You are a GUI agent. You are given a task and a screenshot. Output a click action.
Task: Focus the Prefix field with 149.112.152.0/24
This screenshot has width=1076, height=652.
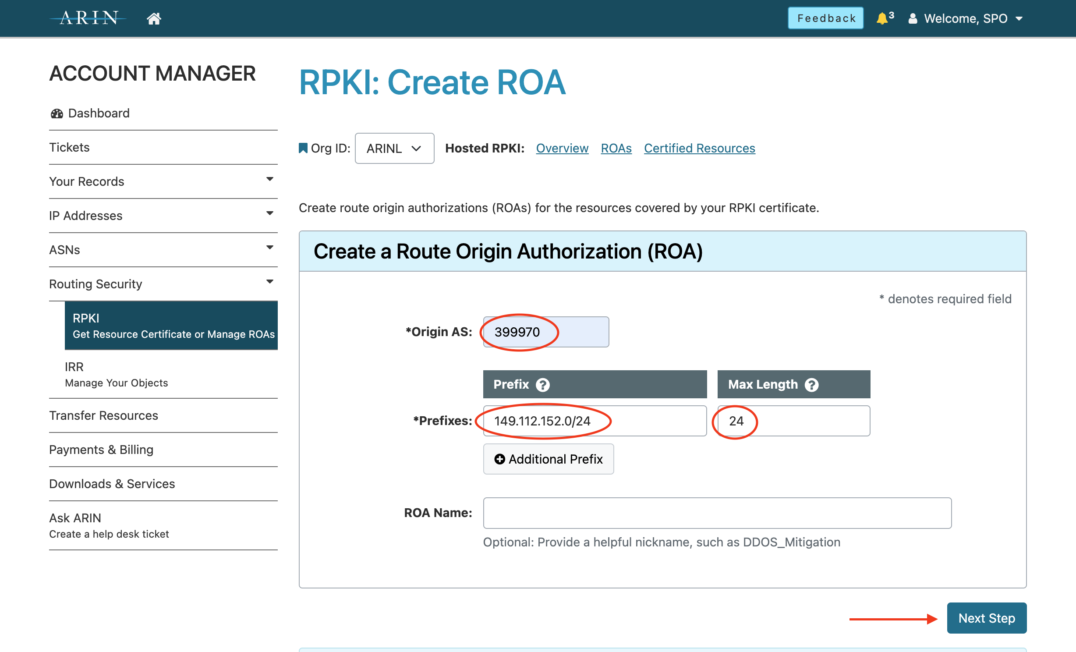tap(595, 421)
